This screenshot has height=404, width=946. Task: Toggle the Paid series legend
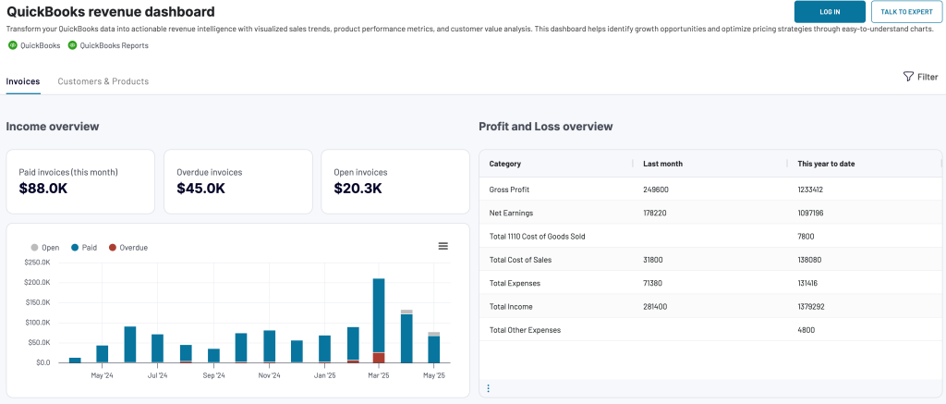(84, 248)
